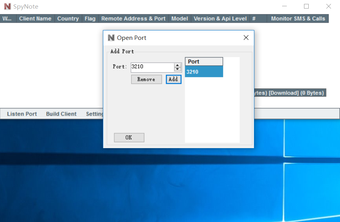This screenshot has width=340, height=222.
Task: Click the Open Port dialog logo icon
Action: tap(111, 38)
